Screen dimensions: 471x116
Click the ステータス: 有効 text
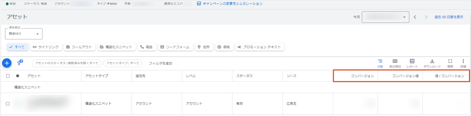35,4
